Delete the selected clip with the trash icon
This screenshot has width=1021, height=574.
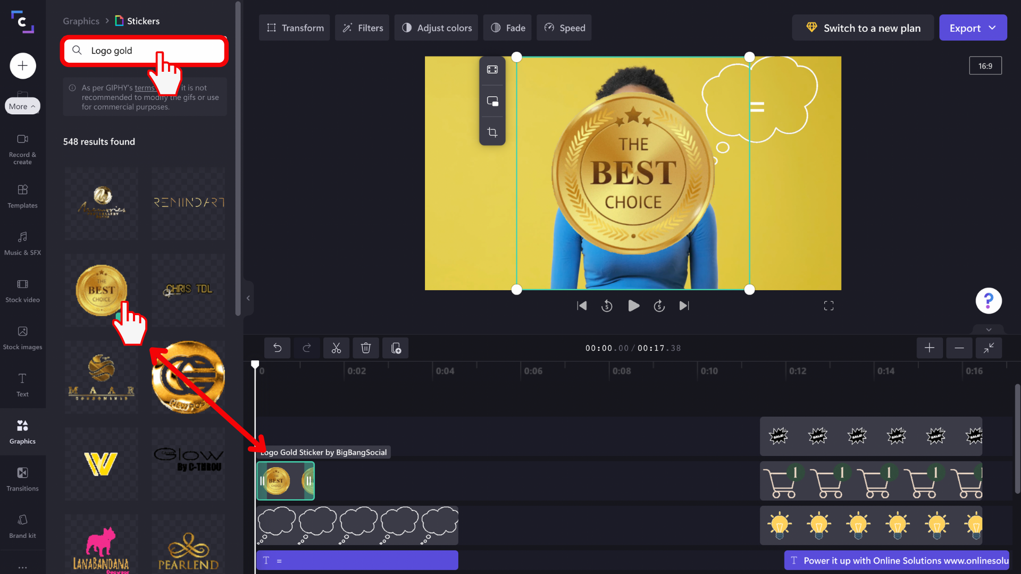[366, 348]
